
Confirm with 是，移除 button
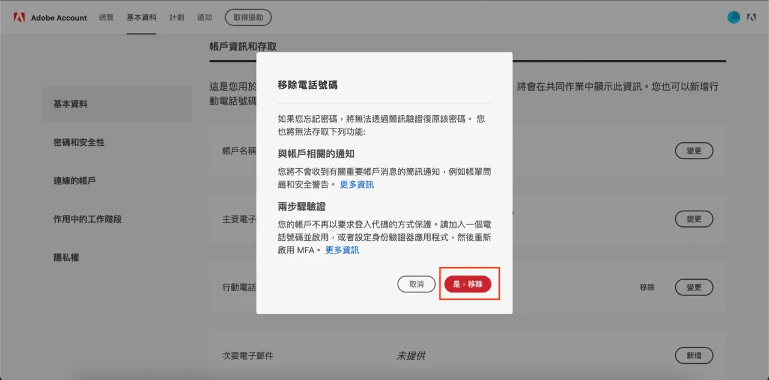pos(467,284)
